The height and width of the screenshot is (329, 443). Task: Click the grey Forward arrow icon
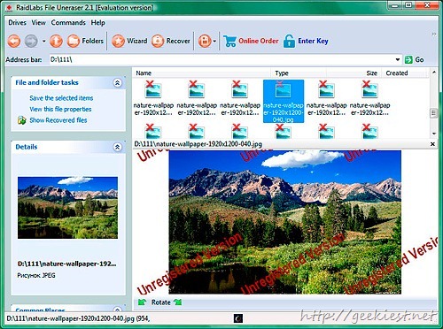pos(31,41)
